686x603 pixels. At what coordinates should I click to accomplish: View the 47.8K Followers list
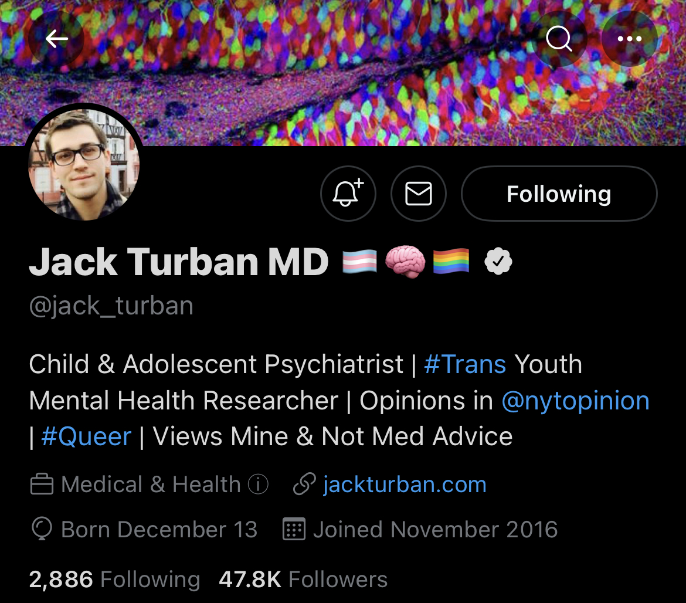click(303, 580)
